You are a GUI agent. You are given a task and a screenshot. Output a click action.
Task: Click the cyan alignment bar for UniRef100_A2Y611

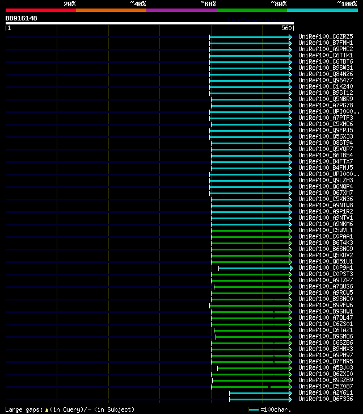click(x=259, y=393)
